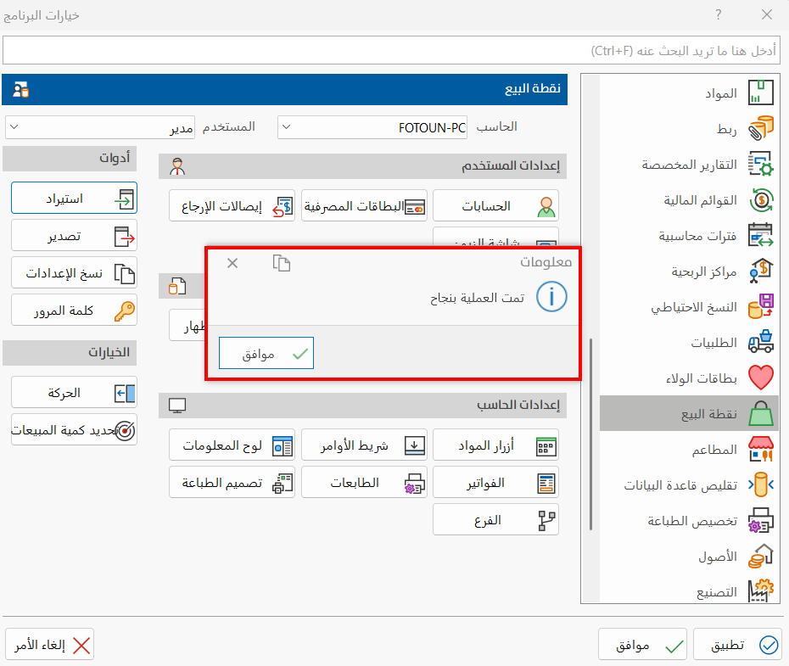Image resolution: width=789 pixels, height=666 pixels.
Task: Click the copy icon in the معلومات dialog
Action: (281, 263)
